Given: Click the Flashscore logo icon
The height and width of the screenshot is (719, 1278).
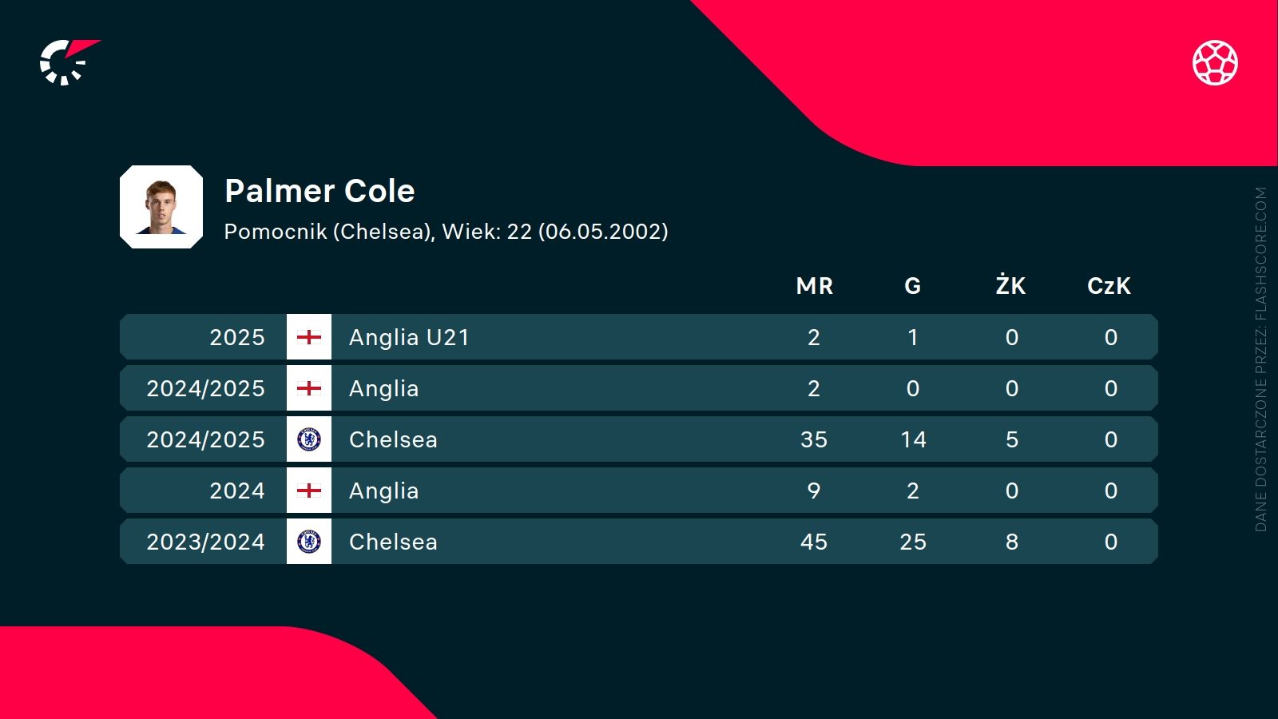Looking at the screenshot, I should [67, 62].
